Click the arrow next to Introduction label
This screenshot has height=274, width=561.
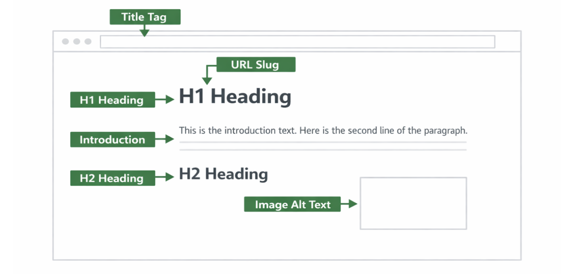pyautogui.click(x=165, y=139)
